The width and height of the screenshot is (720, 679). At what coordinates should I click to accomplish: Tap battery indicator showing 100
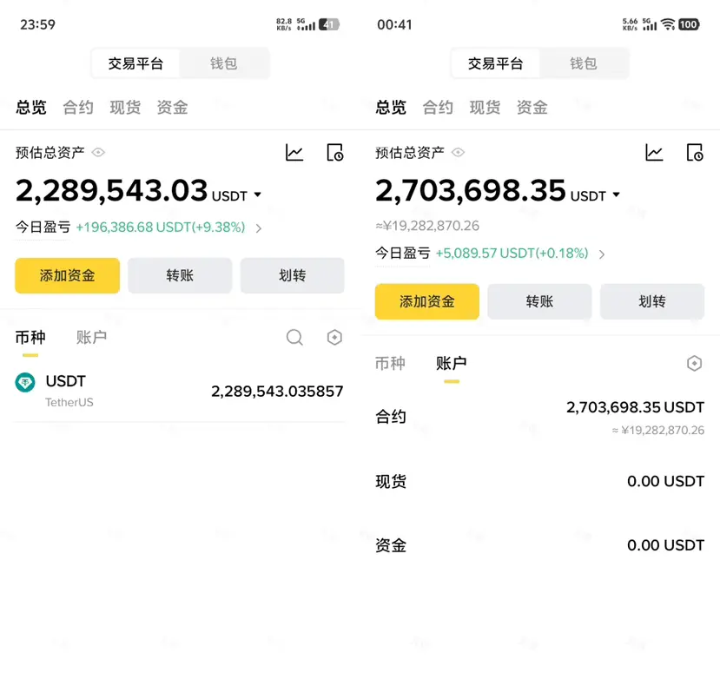pyautogui.click(x=689, y=24)
